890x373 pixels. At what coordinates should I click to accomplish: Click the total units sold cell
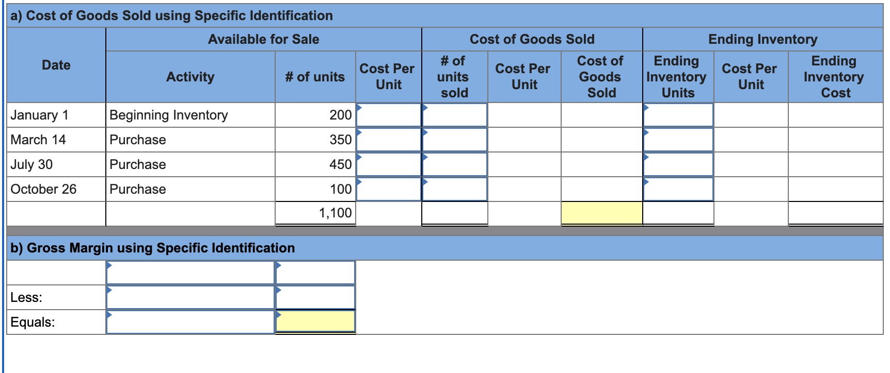coord(455,213)
